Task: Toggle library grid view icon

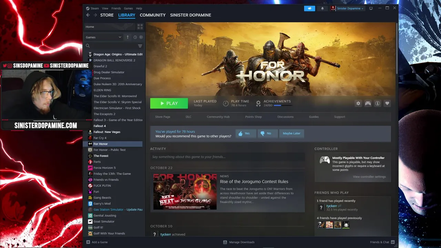Action: [x=140, y=27]
